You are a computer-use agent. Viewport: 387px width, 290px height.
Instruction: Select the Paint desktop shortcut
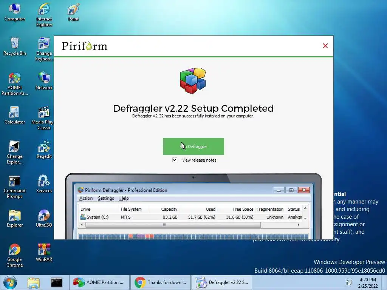click(x=73, y=12)
